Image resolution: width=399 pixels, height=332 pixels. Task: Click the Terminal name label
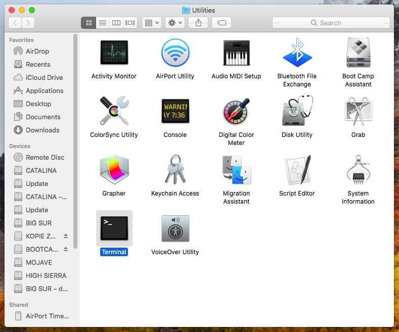coord(114,252)
